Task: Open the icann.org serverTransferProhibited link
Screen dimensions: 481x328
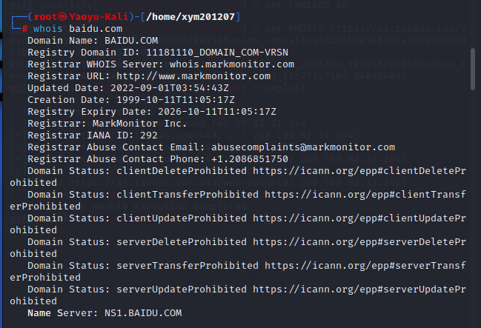Action: [365, 266]
